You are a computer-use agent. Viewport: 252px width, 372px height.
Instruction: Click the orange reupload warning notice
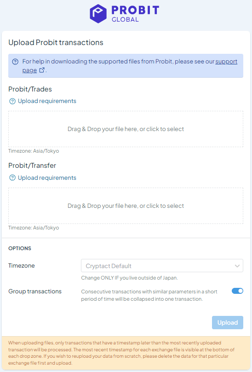pos(126,353)
